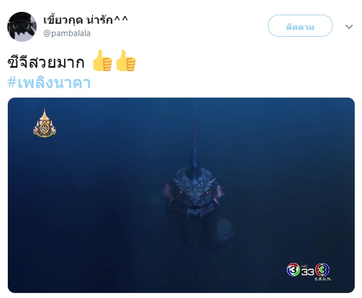Expand the tweet options chevron menu

tap(349, 27)
